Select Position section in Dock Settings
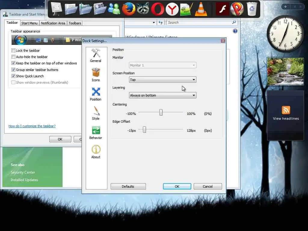The height and width of the screenshot is (231, 308). (x=96, y=94)
